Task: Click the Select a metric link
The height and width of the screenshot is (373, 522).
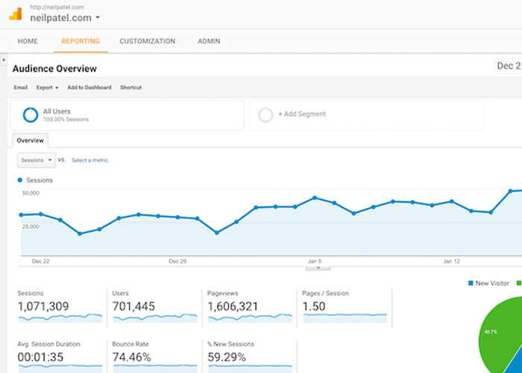Action: [89, 160]
